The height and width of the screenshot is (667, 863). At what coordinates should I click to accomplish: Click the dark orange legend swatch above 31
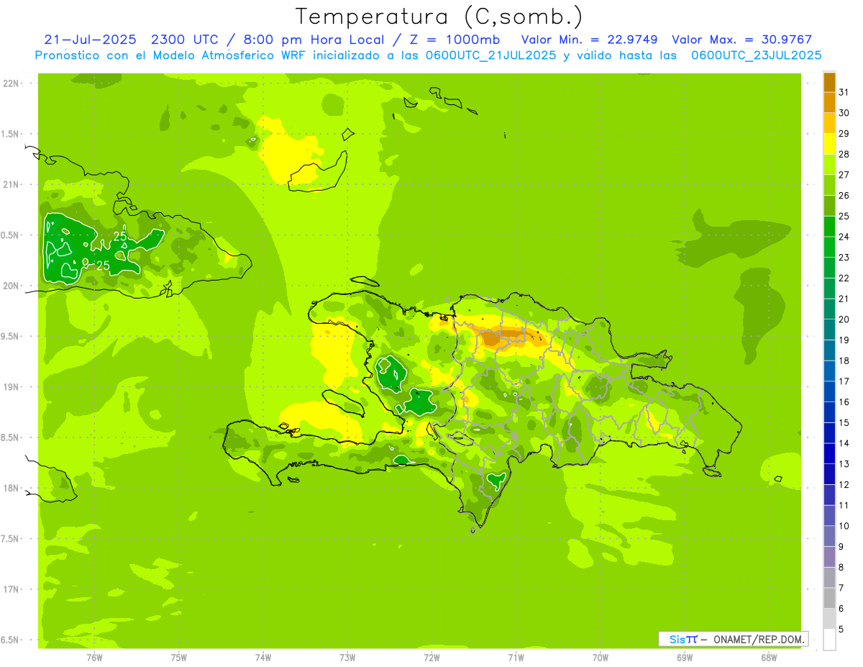(829, 82)
